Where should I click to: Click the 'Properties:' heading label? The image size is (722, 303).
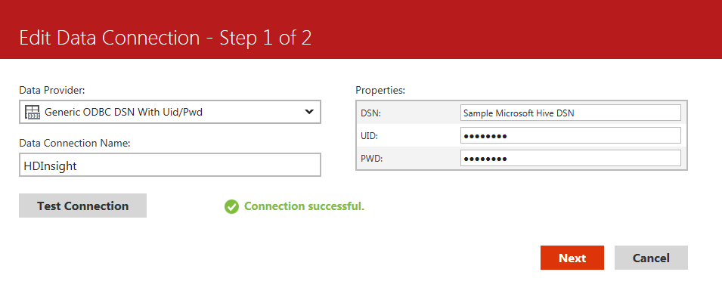click(x=380, y=91)
